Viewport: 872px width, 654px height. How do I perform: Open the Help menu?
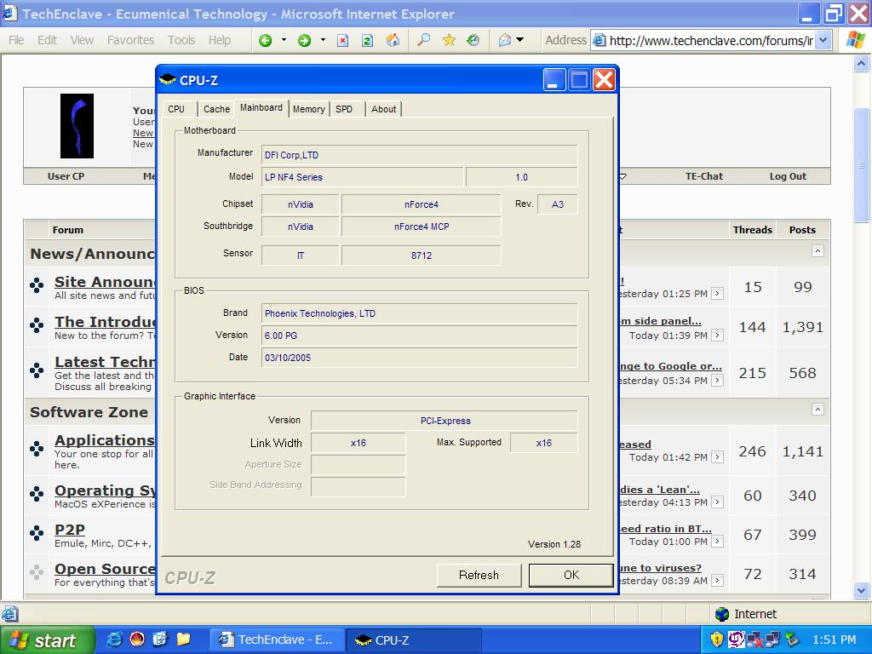(220, 40)
